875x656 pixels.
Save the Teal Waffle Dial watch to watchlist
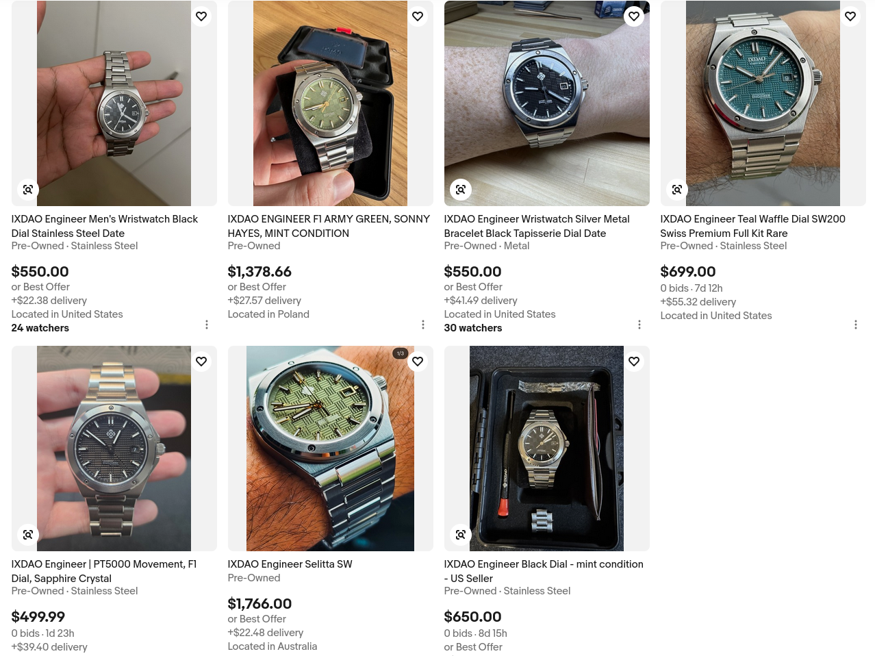pos(850,16)
